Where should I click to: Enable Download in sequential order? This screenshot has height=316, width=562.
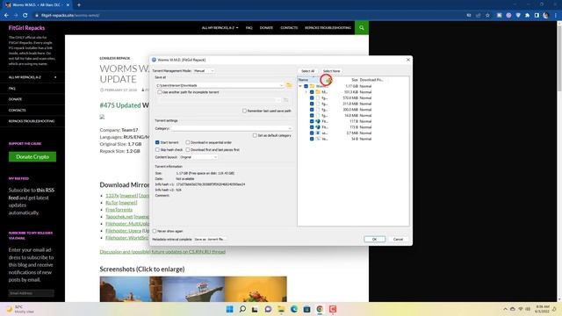tap(187, 142)
